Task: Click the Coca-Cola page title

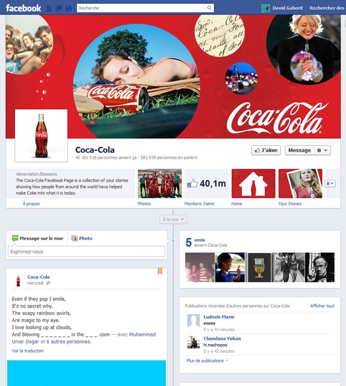Action: 95,150
